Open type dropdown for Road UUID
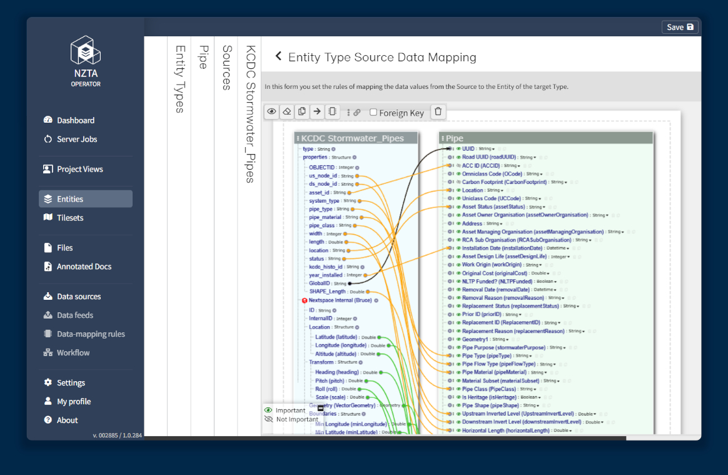The width and height of the screenshot is (728, 475). click(x=528, y=158)
